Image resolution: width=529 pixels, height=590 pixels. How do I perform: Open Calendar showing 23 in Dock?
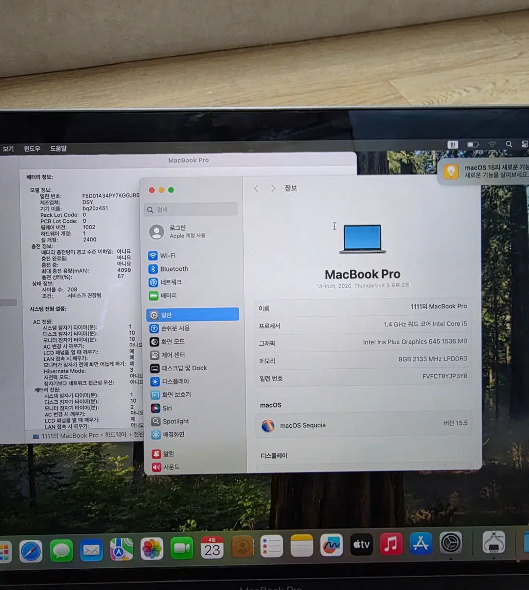click(212, 548)
